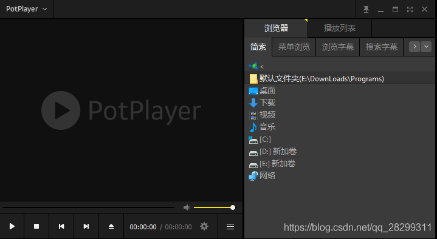Viewport: 437px width, 239px height.
Task: Click the film strip icon beside 视频
Action: 253,115
